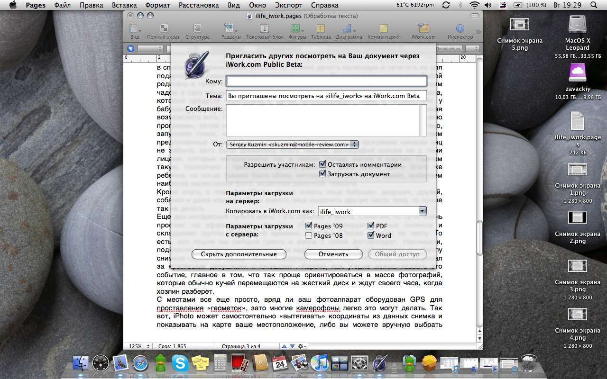Click the Тема subject input field
This screenshot has height=379, width=607.
tap(327, 96)
